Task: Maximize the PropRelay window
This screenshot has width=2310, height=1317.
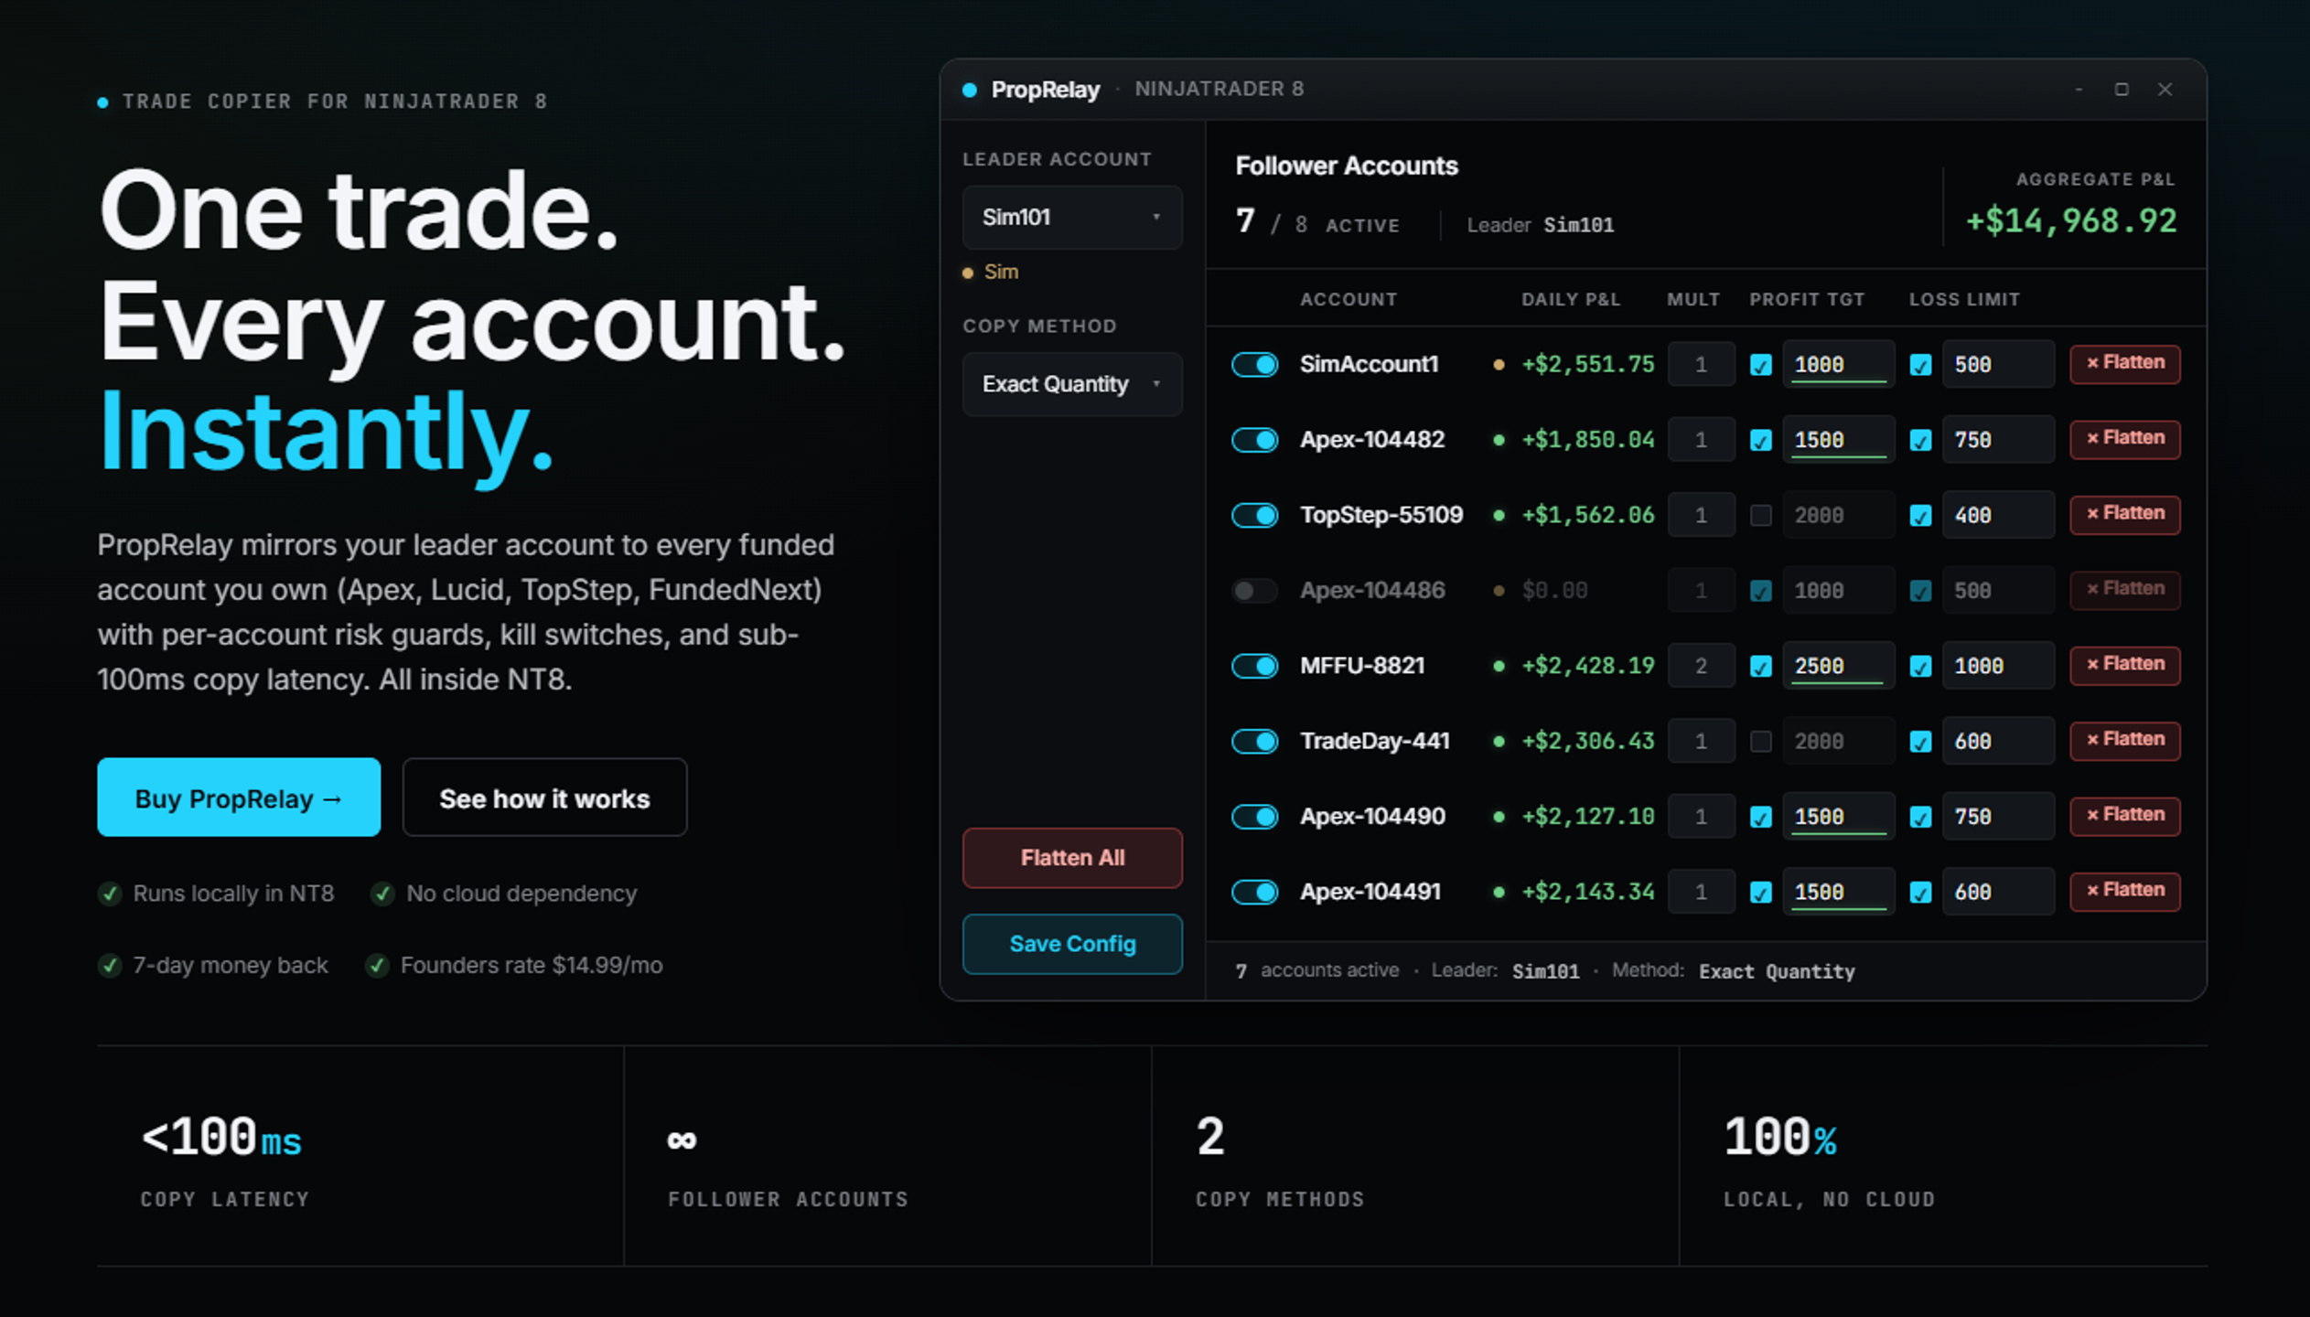Action: coord(2122,90)
